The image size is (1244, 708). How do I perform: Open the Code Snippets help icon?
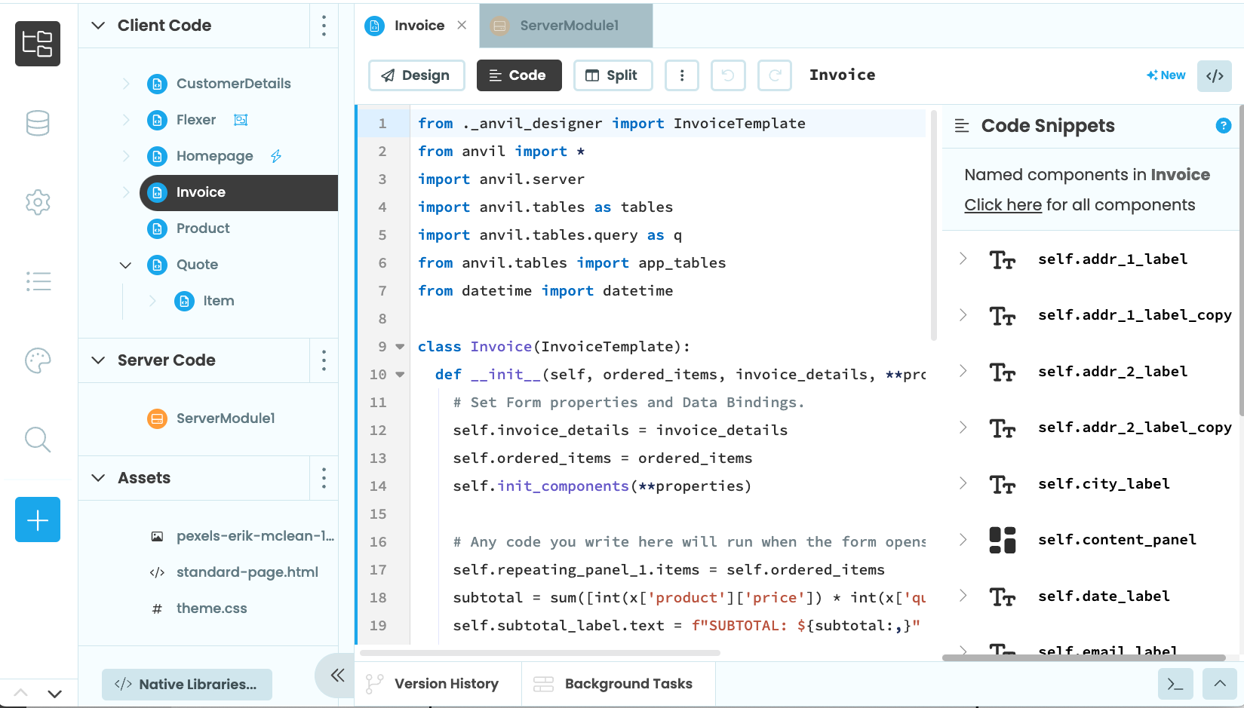[1223, 125]
